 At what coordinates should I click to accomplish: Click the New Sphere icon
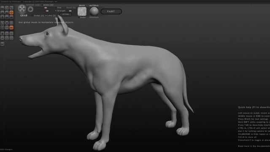click(2, 33)
